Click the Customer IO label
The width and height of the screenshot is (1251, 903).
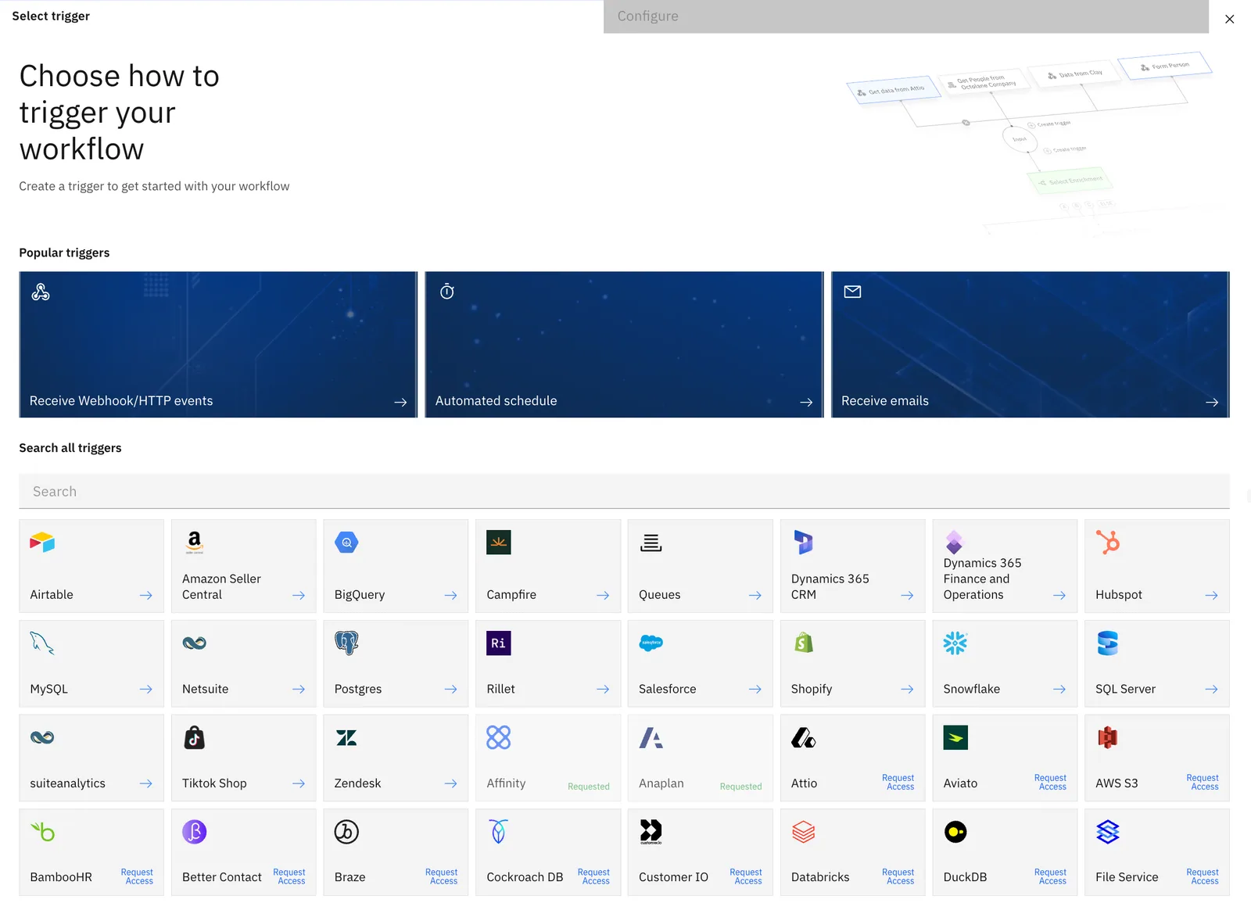pos(673,877)
